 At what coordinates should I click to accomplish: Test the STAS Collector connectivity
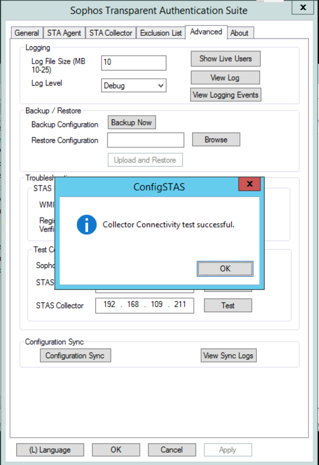coord(228,305)
